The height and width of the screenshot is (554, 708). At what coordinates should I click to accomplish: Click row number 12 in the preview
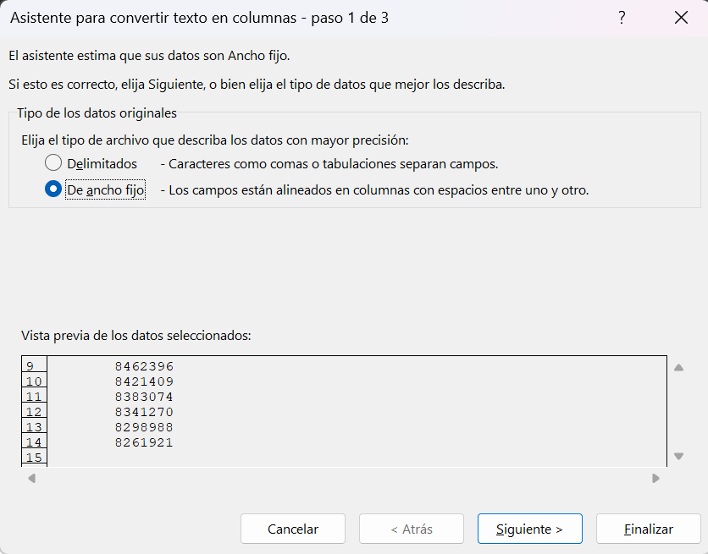tap(34, 412)
